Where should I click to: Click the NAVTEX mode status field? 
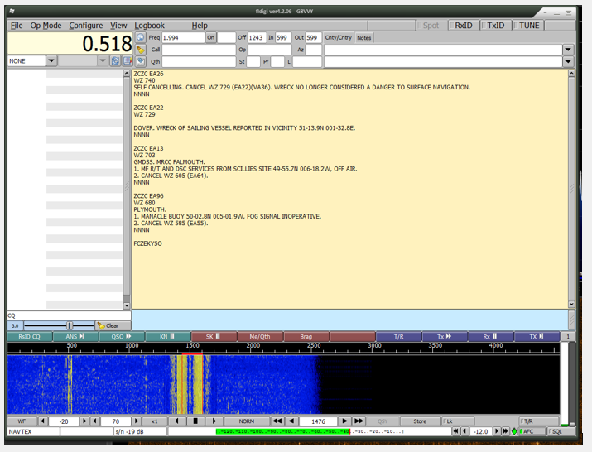coord(33,431)
